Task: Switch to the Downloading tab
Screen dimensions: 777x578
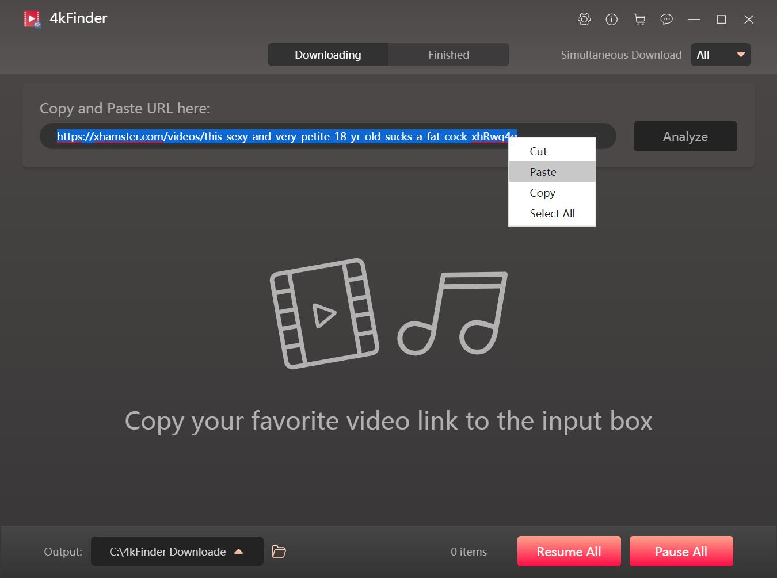Action: [328, 55]
